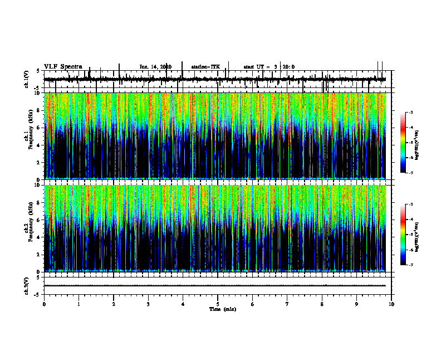Click the "station=ITK" header label
The image size is (441, 341).
point(205,67)
